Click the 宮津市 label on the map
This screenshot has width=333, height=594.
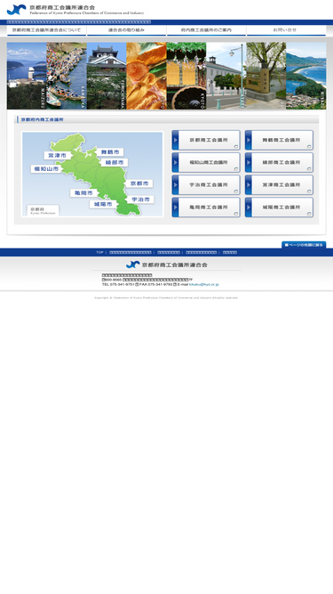tap(58, 156)
